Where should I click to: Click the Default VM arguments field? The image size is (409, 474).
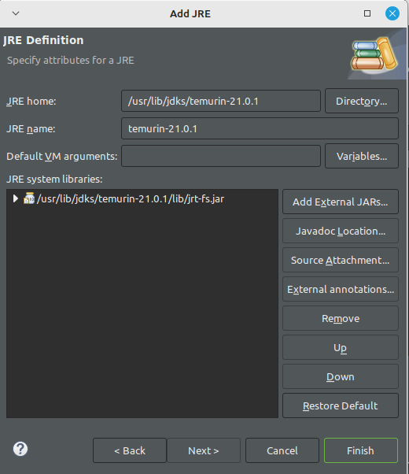[221, 156]
